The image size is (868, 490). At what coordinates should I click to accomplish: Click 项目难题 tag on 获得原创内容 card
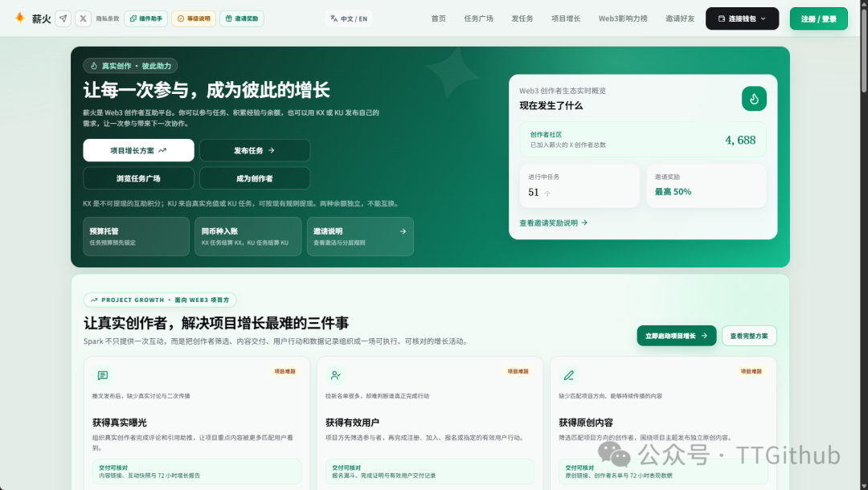click(x=751, y=371)
